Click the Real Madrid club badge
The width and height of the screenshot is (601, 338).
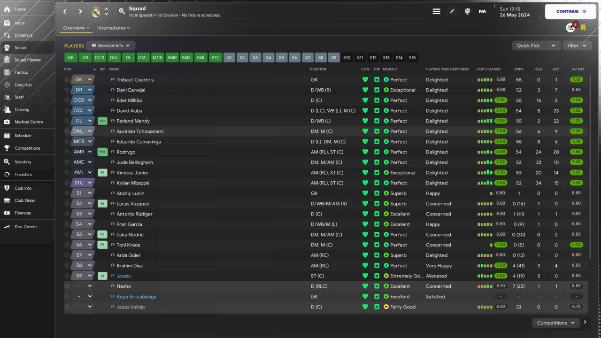coord(96,11)
